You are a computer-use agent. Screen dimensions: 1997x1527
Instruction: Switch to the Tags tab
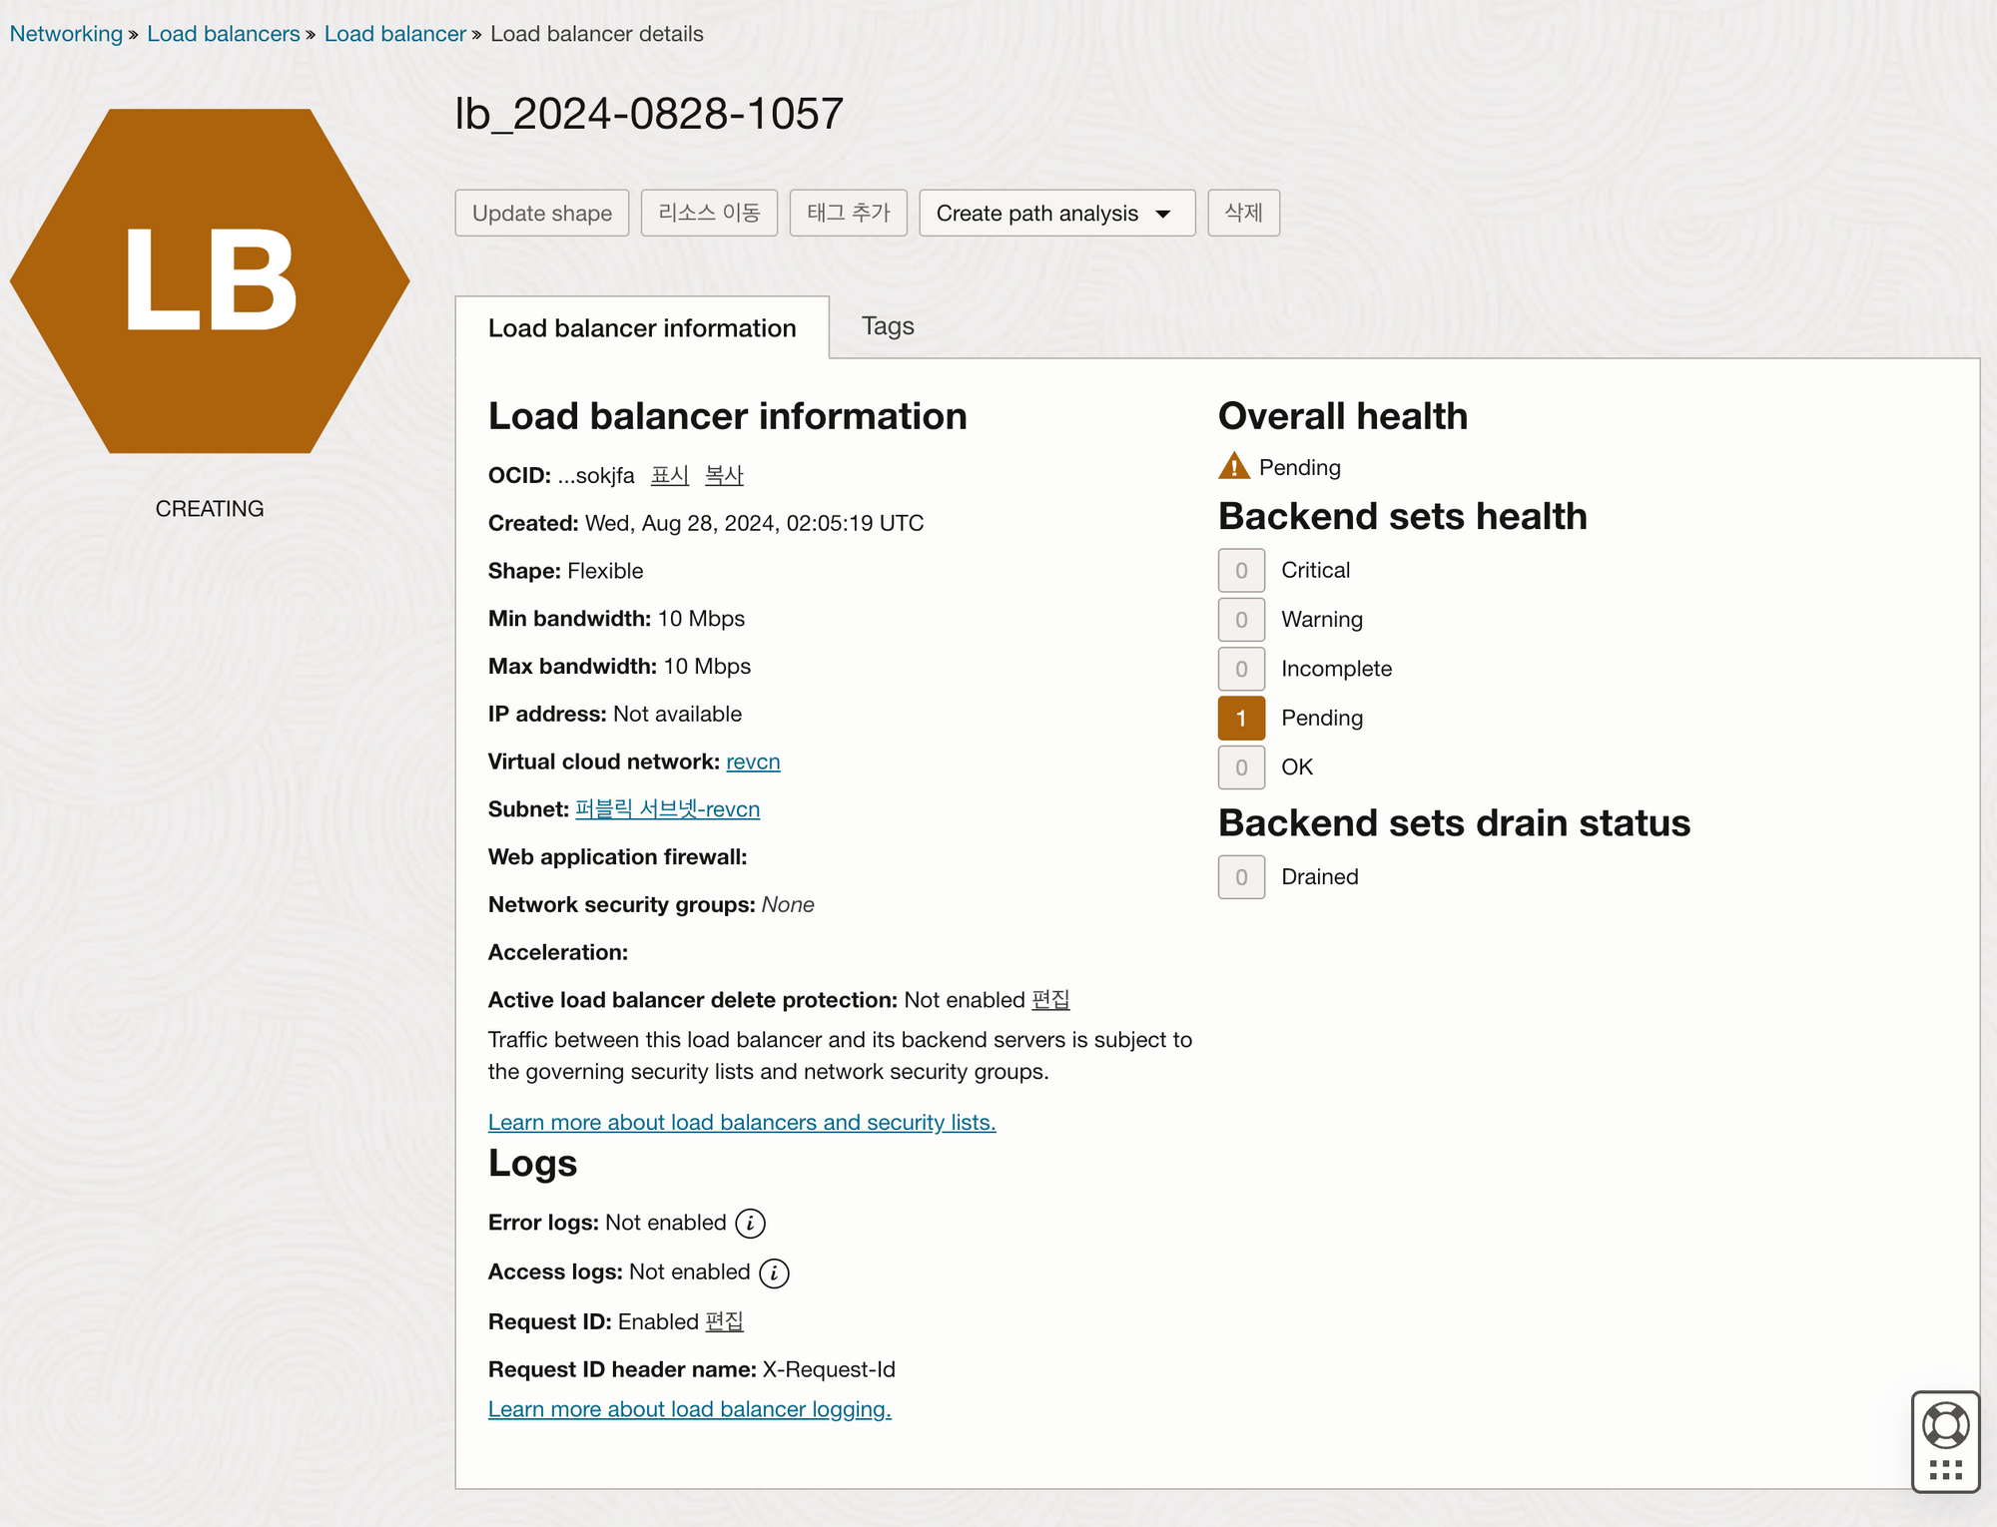[887, 326]
